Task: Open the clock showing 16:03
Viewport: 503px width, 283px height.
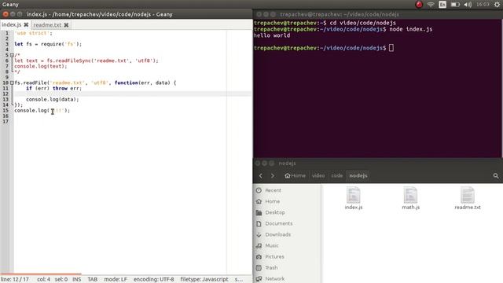Action: (x=483, y=5)
